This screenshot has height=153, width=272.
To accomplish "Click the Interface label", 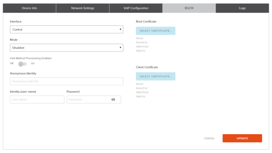I will (15, 21).
